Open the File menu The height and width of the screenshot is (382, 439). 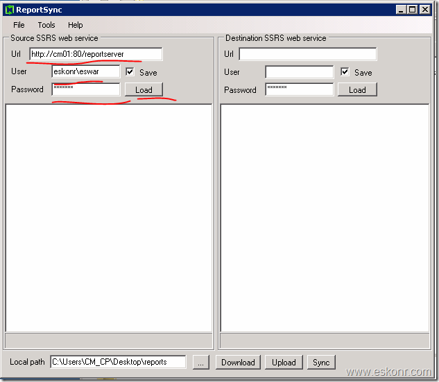tap(19, 25)
